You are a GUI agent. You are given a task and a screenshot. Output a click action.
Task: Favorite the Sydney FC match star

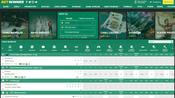click(x=3, y=64)
